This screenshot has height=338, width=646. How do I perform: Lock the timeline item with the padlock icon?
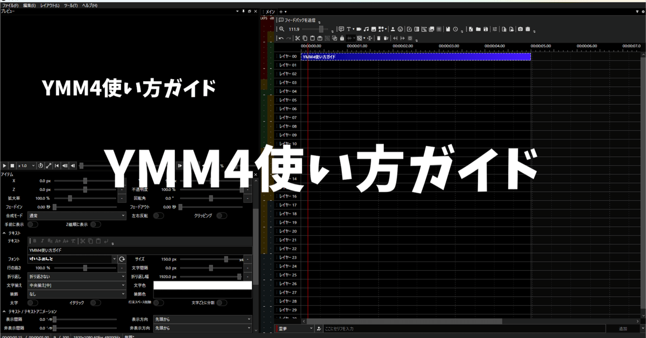tap(342, 38)
